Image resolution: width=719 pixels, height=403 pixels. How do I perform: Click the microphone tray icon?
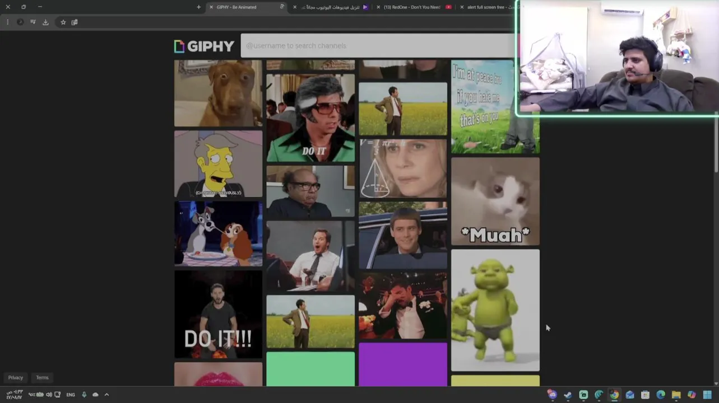tap(84, 395)
